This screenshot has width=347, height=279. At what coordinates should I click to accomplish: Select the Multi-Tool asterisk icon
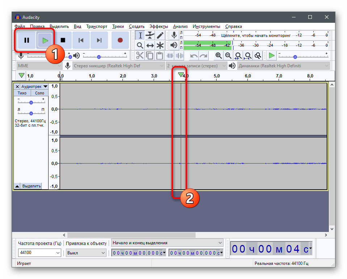160,46
